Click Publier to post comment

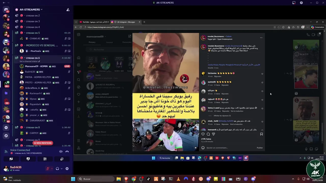(x=260, y=148)
